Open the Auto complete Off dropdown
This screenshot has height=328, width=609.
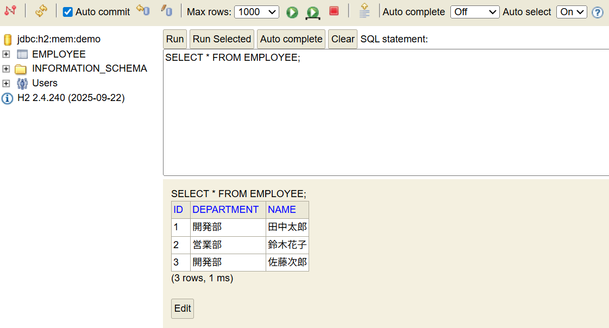coord(475,12)
